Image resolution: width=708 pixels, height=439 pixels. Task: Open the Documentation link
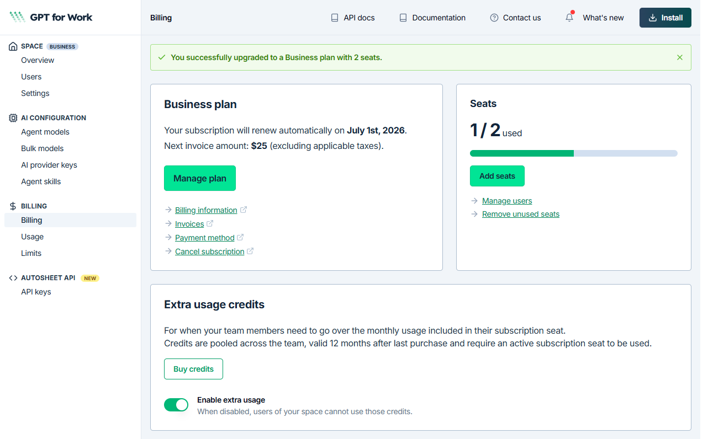point(432,18)
